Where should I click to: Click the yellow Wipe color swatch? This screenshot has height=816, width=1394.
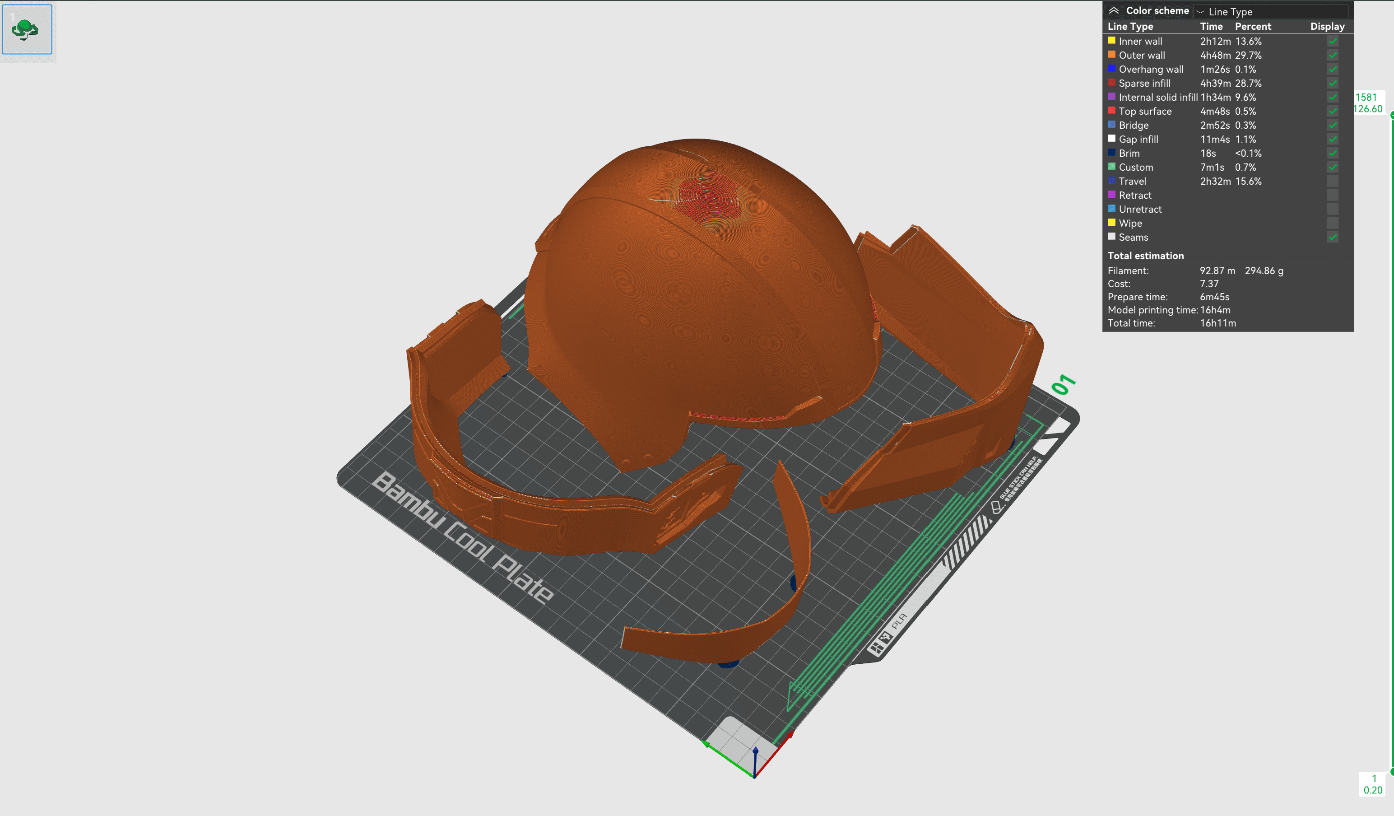[1112, 222]
